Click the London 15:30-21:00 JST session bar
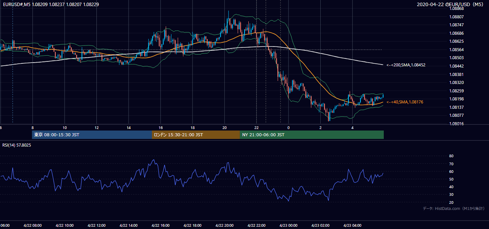489x229 pixels. tap(196, 135)
